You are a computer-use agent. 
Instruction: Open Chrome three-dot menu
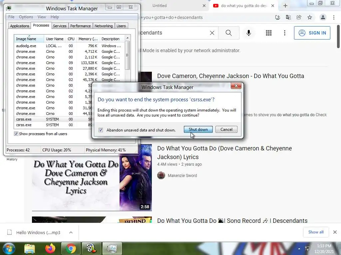click(334, 17)
